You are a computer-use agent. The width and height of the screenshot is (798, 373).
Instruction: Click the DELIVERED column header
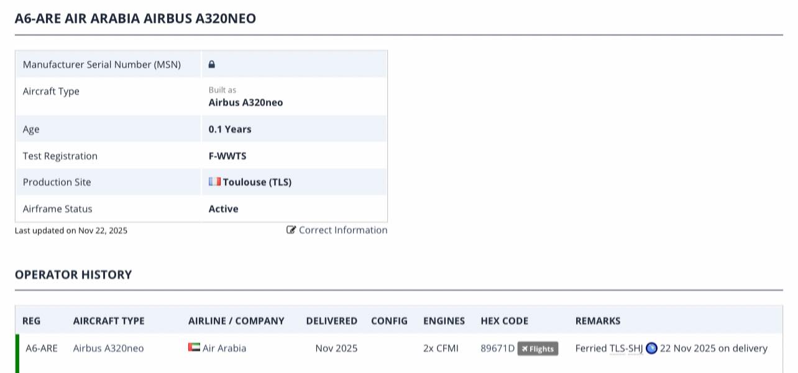click(331, 321)
